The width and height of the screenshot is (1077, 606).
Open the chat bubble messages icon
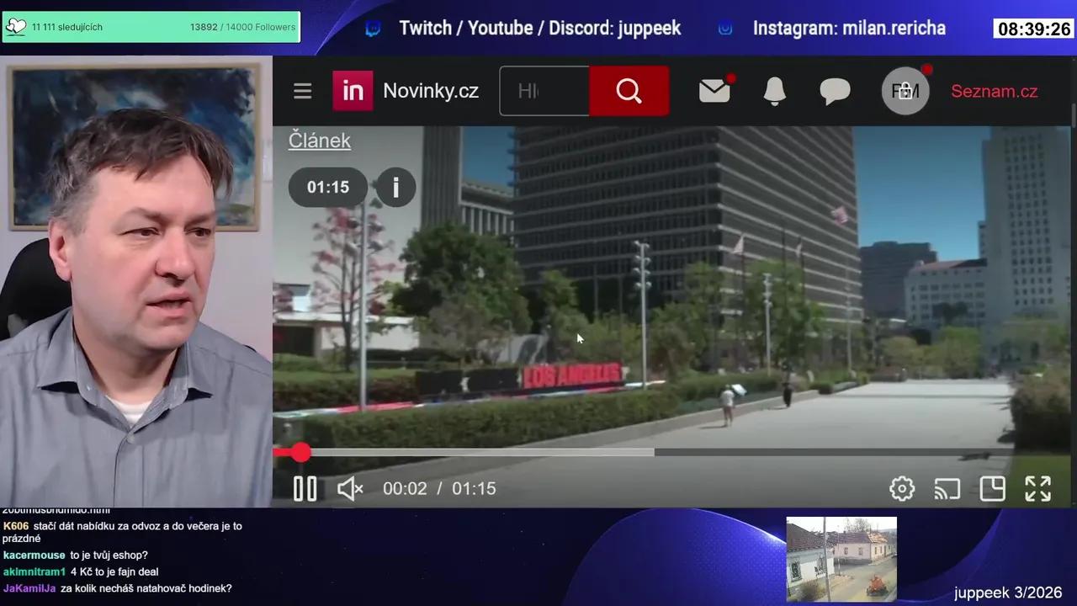tap(835, 91)
